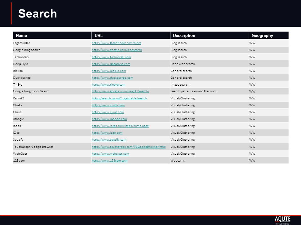Select the URL column header

[x=131, y=35]
